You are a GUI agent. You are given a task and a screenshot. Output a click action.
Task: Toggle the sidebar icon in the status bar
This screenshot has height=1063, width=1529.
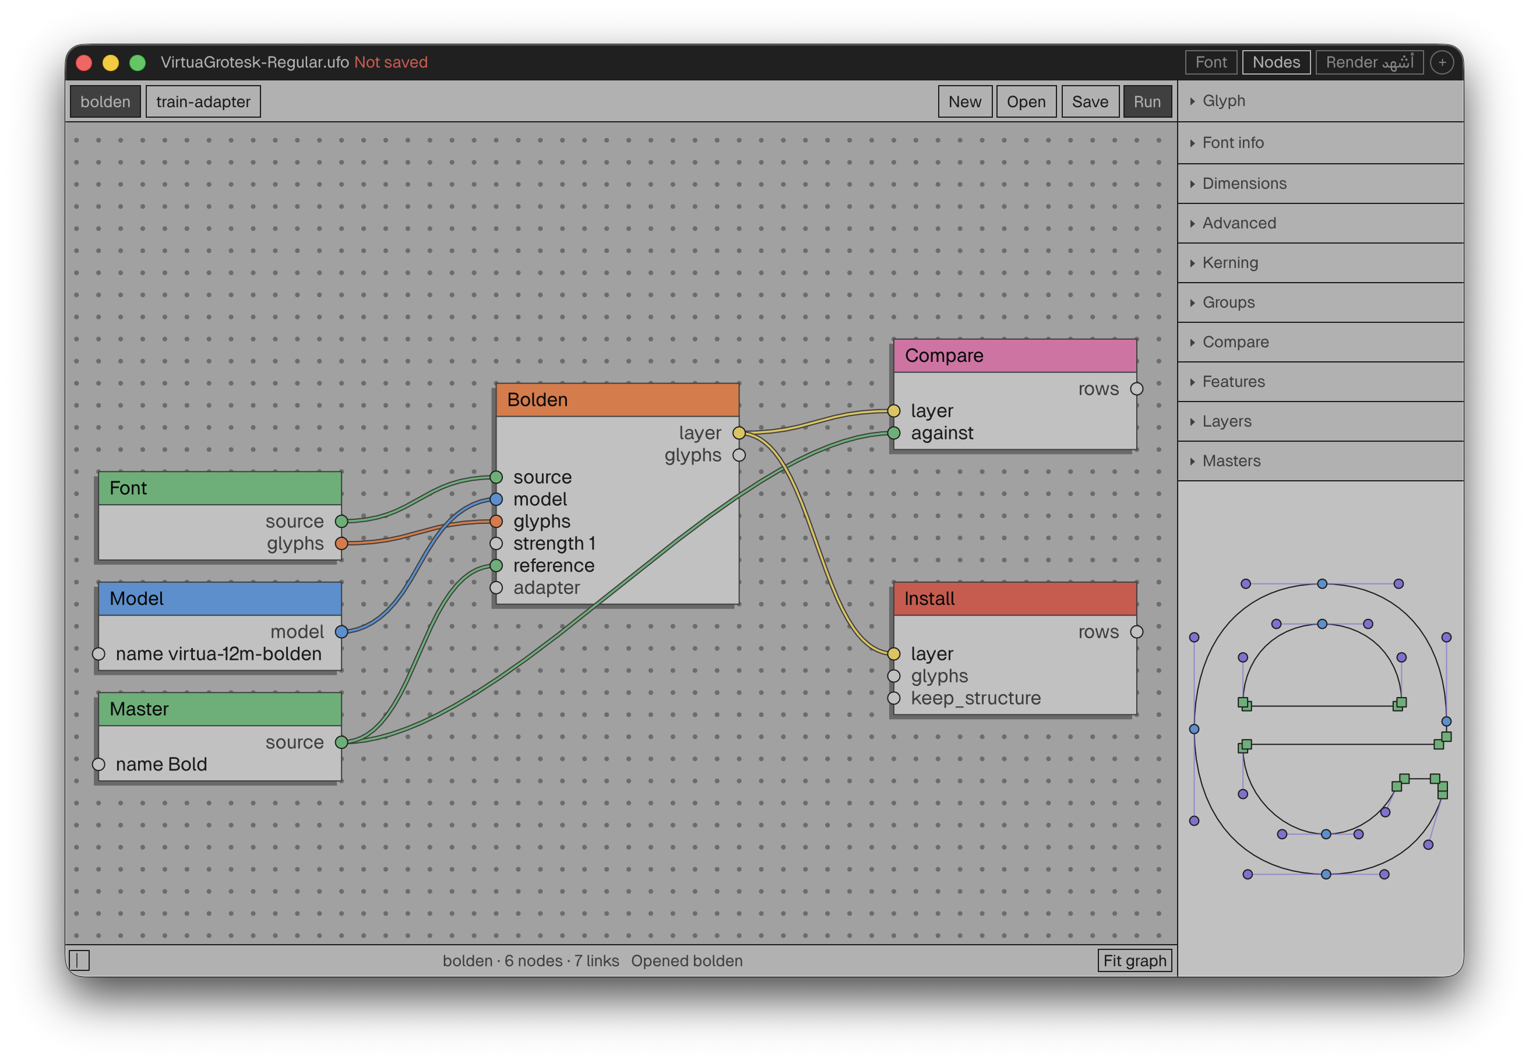pyautogui.click(x=79, y=960)
